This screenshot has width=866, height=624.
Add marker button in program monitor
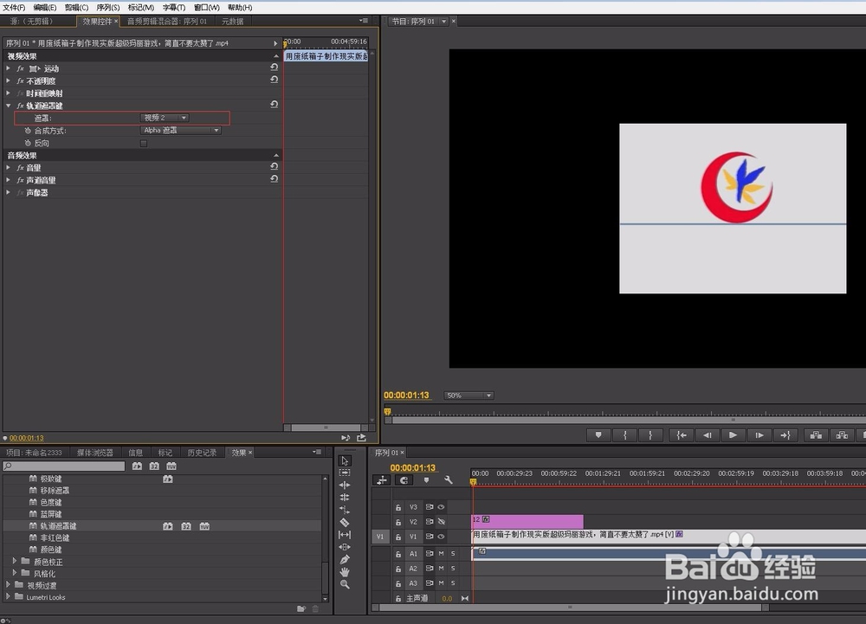tap(598, 435)
